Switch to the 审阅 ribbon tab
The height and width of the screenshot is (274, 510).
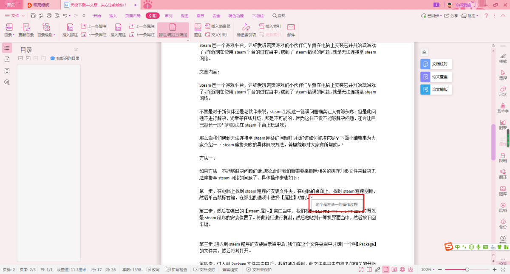[168, 16]
